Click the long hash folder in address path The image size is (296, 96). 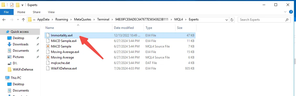[142, 19]
